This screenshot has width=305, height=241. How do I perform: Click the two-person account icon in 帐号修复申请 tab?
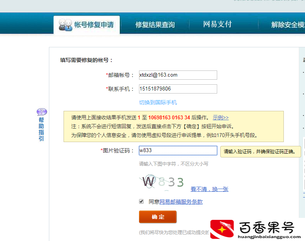tap(65, 25)
